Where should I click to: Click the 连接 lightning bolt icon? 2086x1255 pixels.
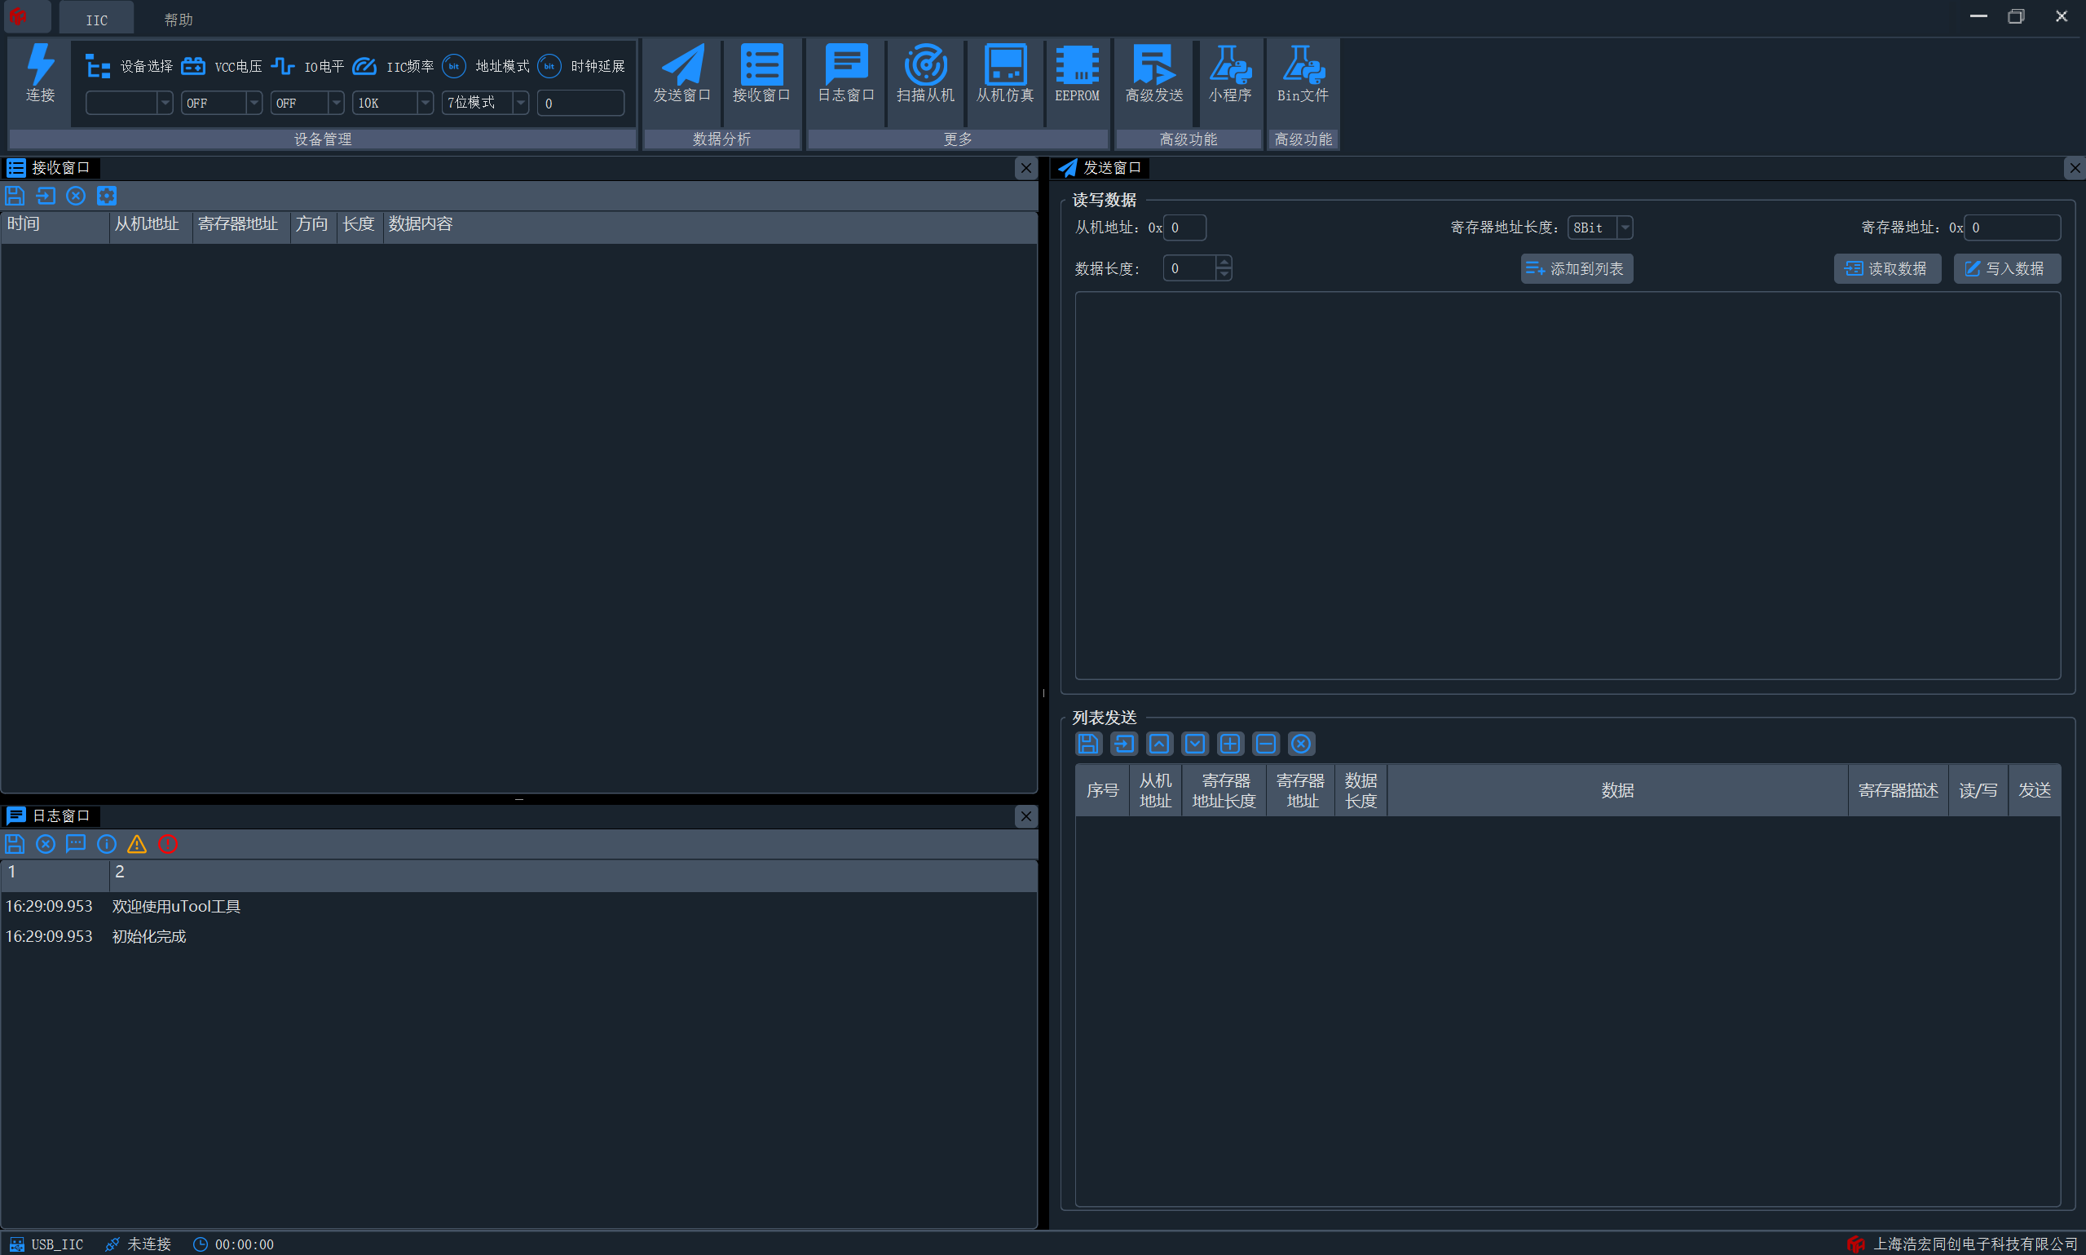coord(40,64)
